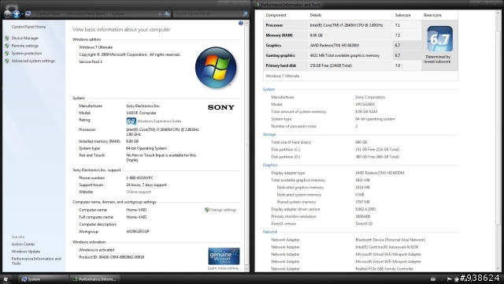The image size is (504, 284).
Task: Select System in the address breadcrumb
Action: [x=118, y=14]
